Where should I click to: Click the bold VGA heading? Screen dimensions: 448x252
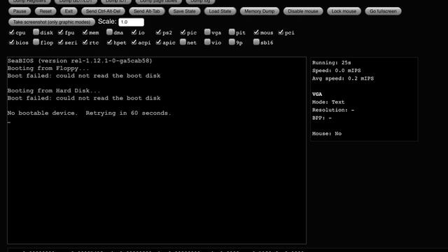click(x=317, y=94)
